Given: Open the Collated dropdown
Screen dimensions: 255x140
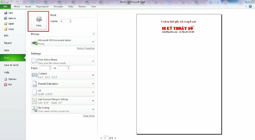Looking at the screenshot, I should pyautogui.click(x=63, y=75).
